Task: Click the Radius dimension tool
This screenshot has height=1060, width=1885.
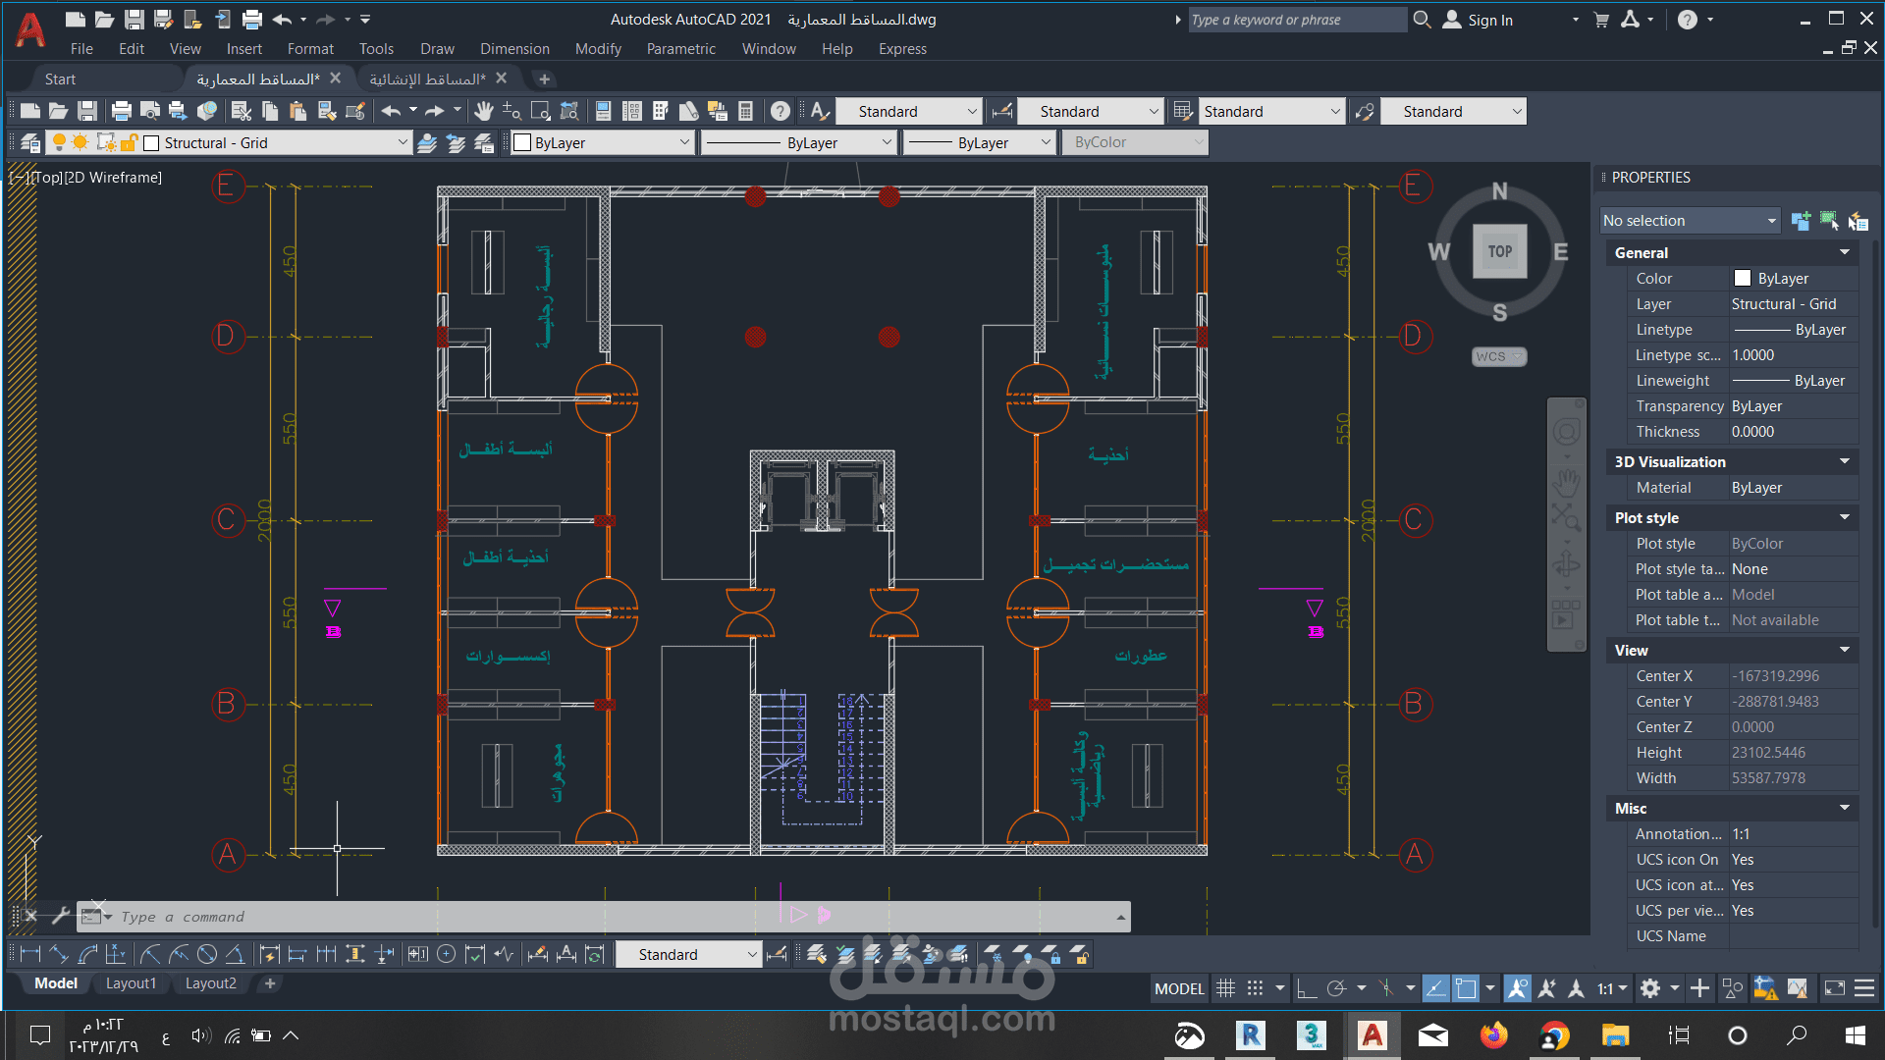Action: pos(150,955)
